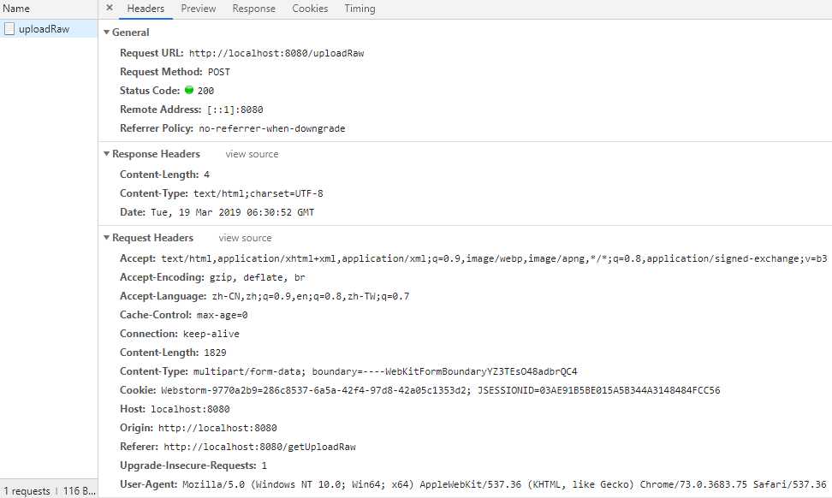This screenshot has width=832, height=498.
Task: Click the Request Headers section title
Action: tap(153, 238)
